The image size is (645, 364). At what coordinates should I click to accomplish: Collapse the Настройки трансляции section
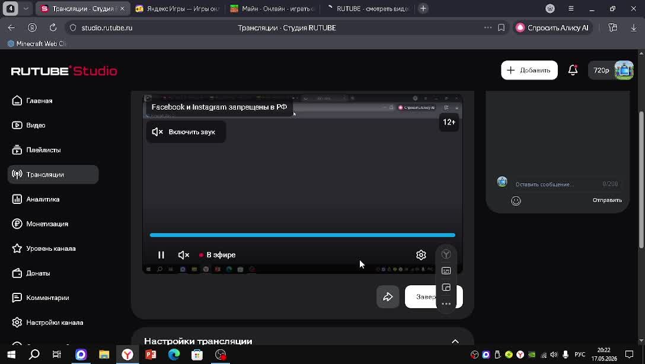tap(455, 341)
